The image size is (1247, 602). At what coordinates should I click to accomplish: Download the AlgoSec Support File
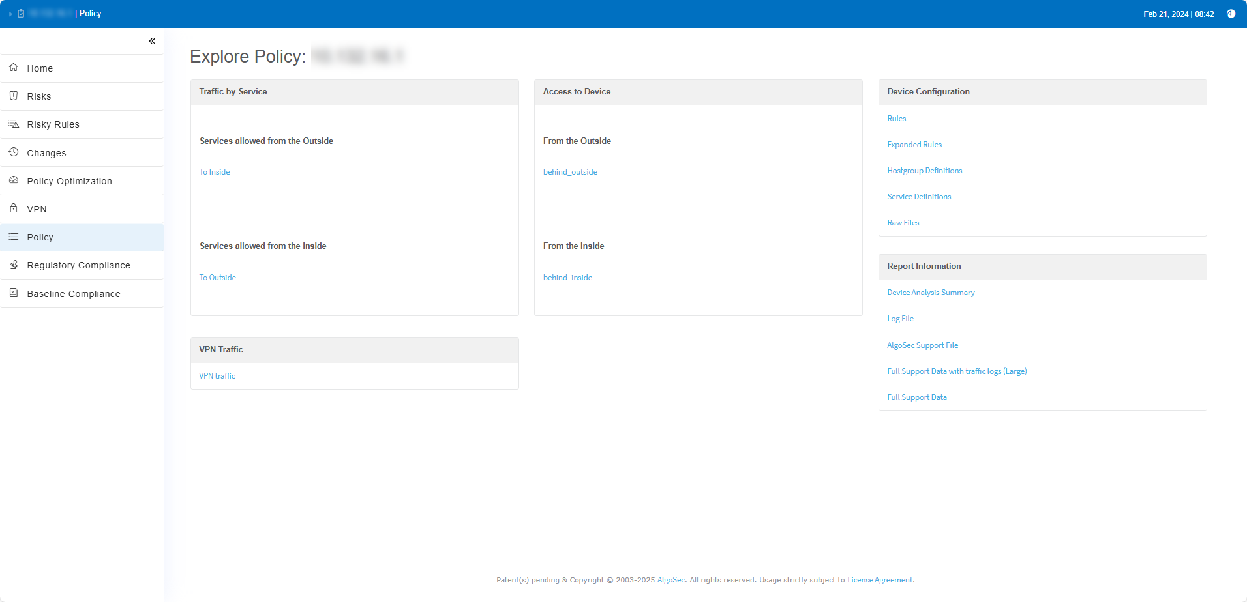(922, 345)
